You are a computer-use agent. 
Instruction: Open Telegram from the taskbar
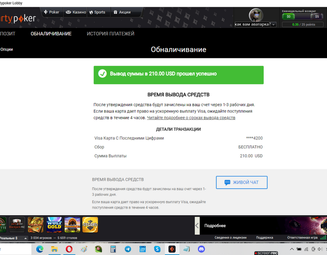[x=128, y=249]
